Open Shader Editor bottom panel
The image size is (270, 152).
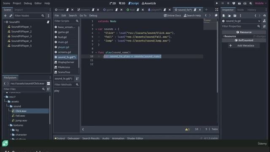[x=135, y=138]
